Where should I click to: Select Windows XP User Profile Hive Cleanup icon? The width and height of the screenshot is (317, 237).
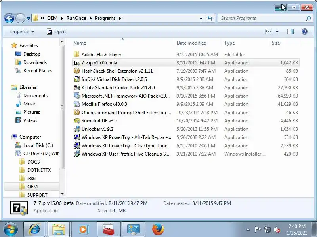tap(76, 154)
